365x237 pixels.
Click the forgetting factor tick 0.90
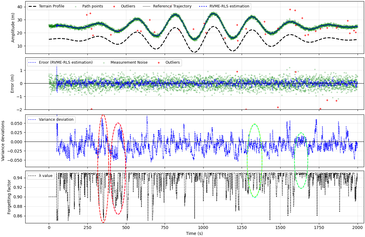18,197
